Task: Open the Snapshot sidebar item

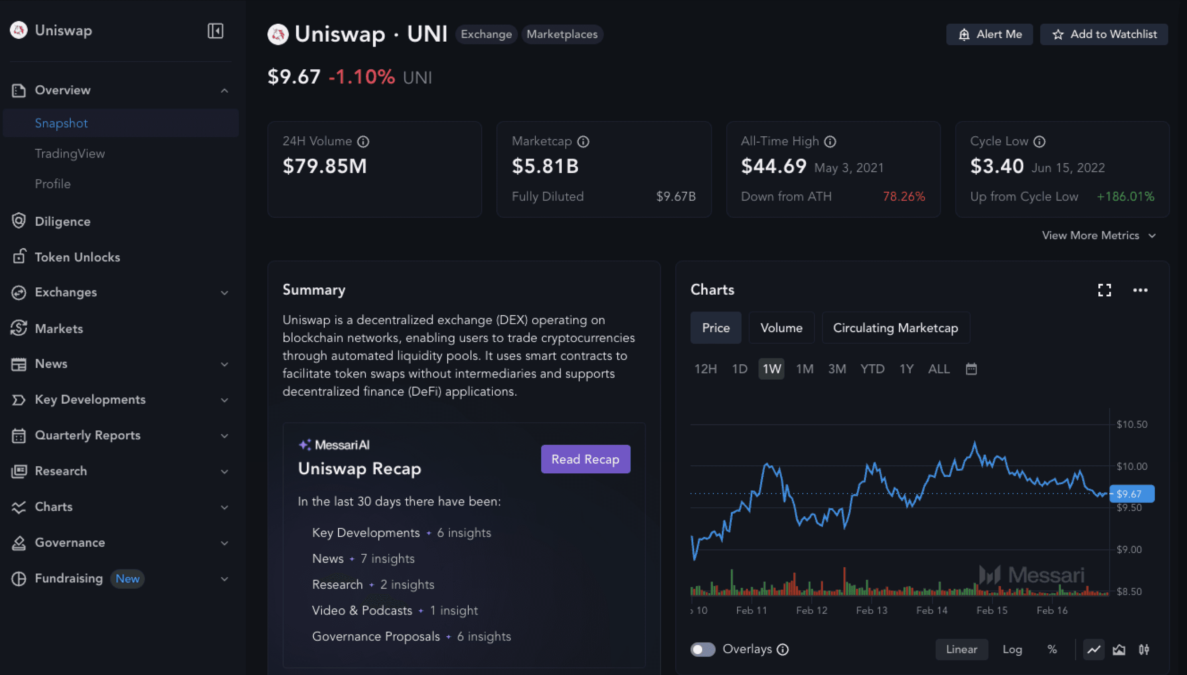Action: (121, 123)
